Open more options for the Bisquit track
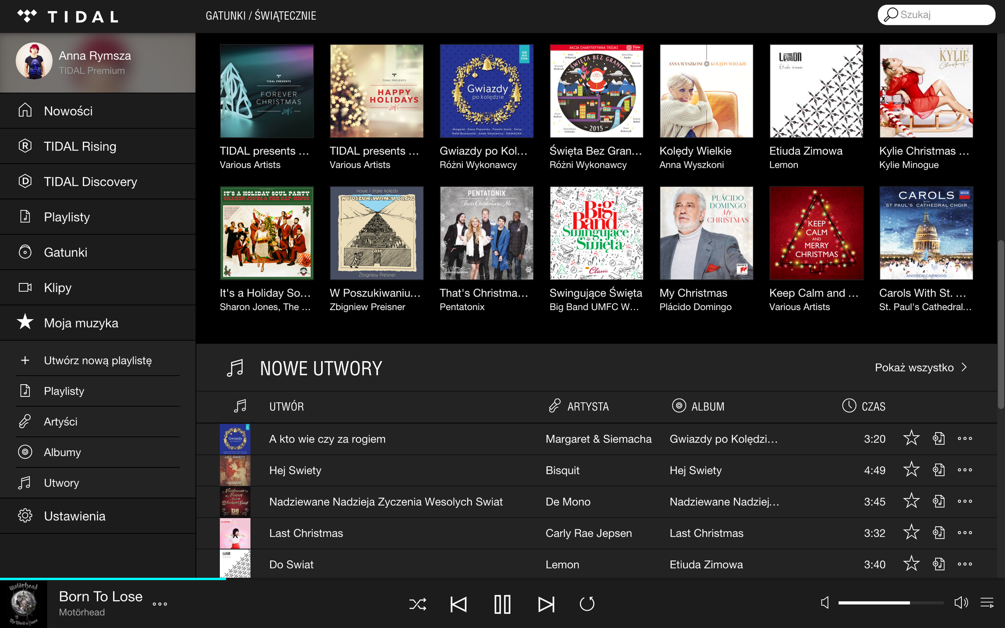Screen dimensions: 1005x628 (x=965, y=470)
